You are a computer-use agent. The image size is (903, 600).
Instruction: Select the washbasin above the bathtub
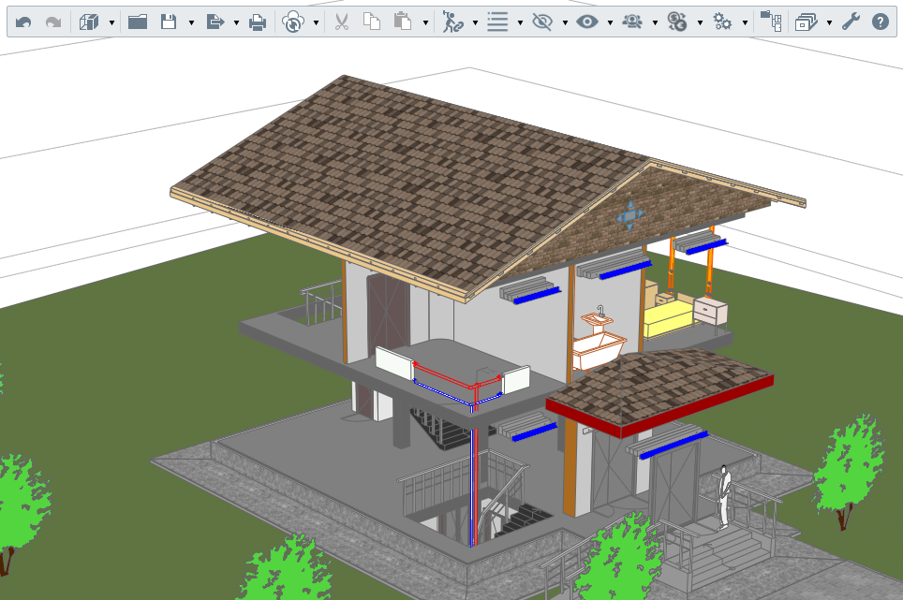[597, 319]
